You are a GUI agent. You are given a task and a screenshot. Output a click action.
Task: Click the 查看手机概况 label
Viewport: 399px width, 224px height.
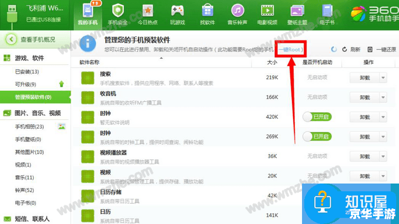tap(38, 39)
